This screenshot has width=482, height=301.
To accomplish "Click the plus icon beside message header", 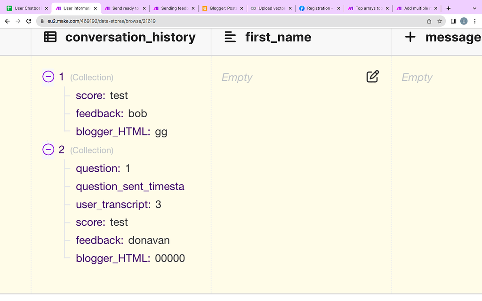I will pos(410,37).
